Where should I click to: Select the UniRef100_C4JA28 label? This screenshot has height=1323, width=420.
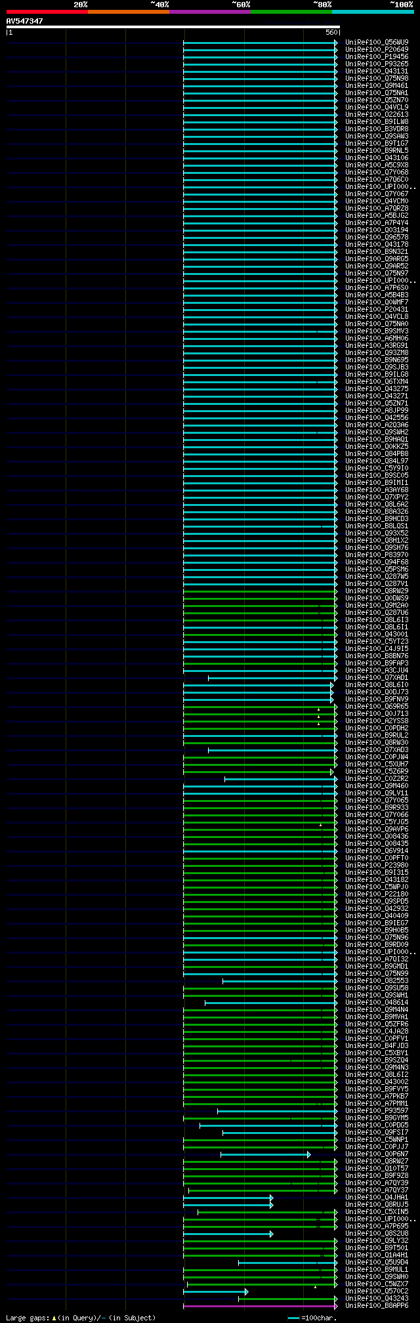tap(377, 1031)
